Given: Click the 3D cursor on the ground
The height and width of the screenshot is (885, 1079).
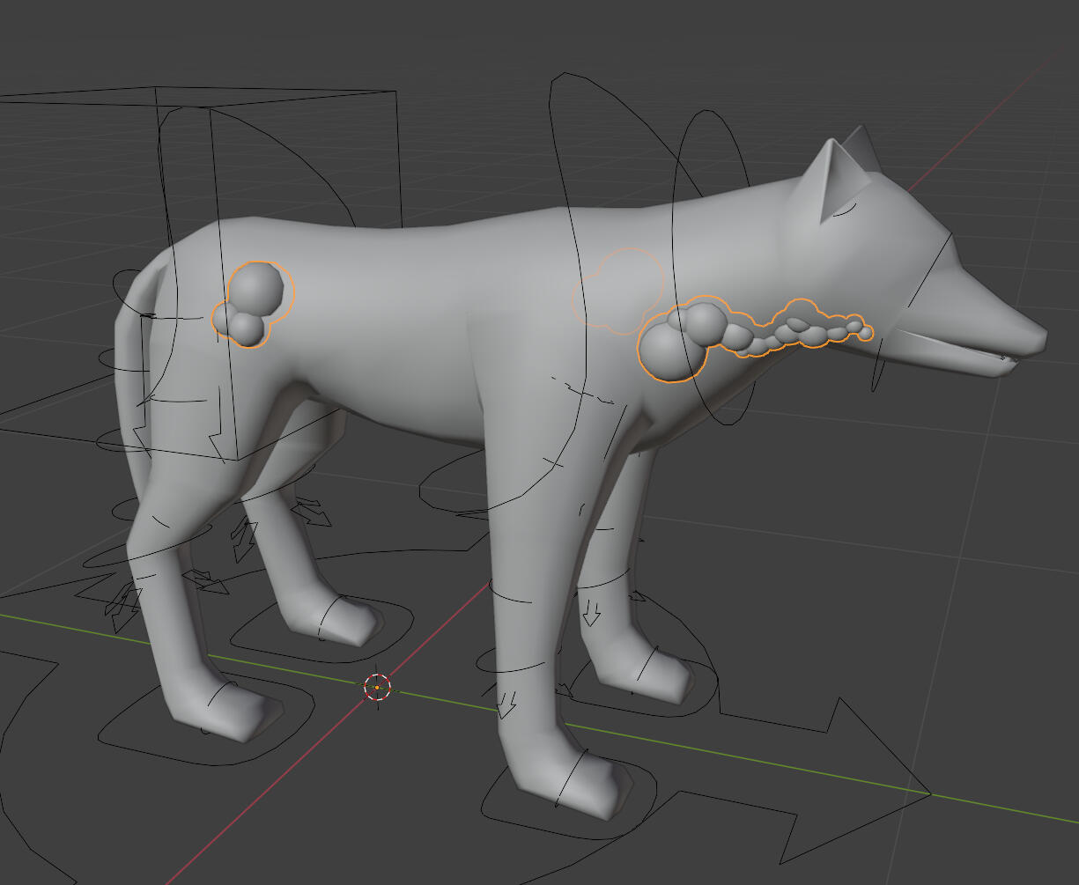Looking at the screenshot, I should point(377,687).
